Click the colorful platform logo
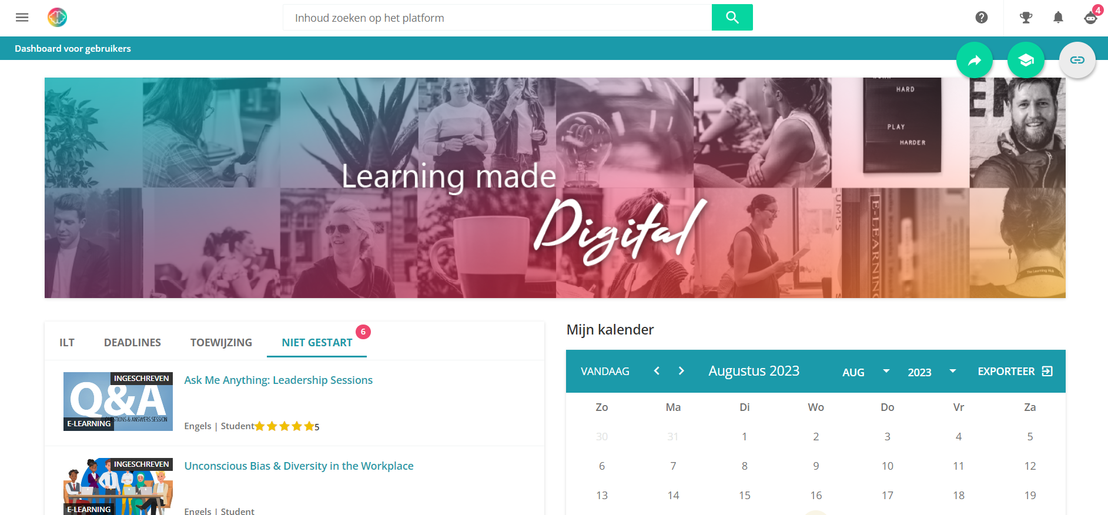Image resolution: width=1108 pixels, height=515 pixels. [x=57, y=18]
